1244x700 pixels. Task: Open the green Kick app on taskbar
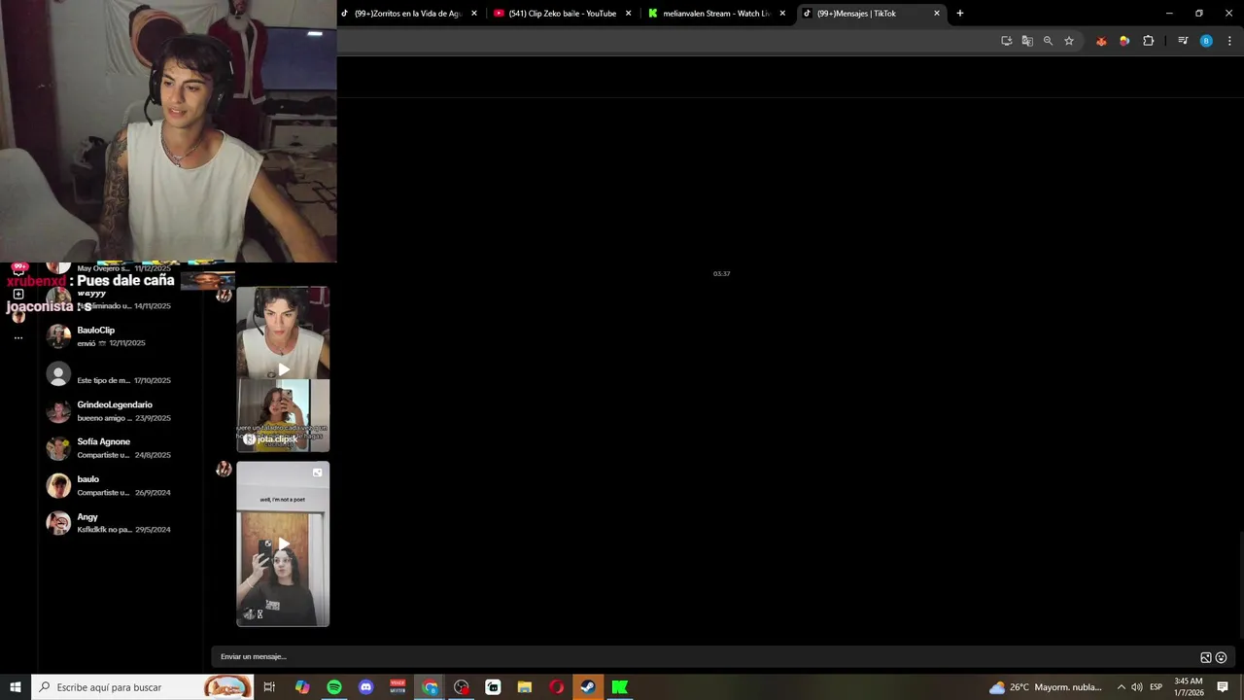(x=619, y=687)
